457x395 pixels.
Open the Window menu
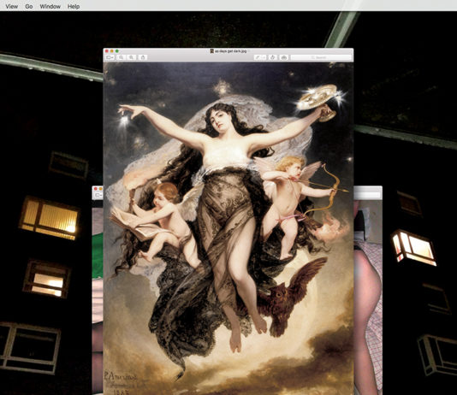coord(50,6)
